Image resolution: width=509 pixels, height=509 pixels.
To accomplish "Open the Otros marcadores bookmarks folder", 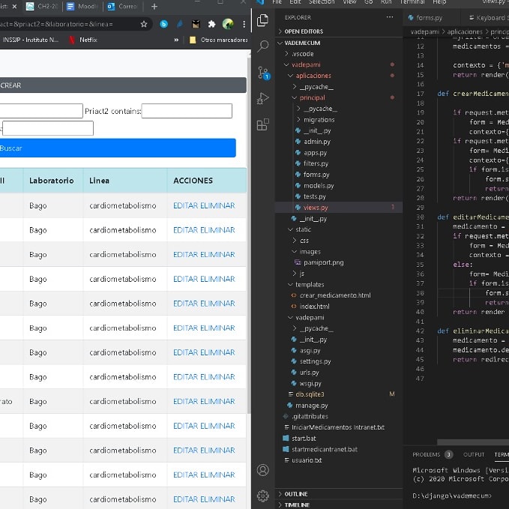I will tap(218, 40).
